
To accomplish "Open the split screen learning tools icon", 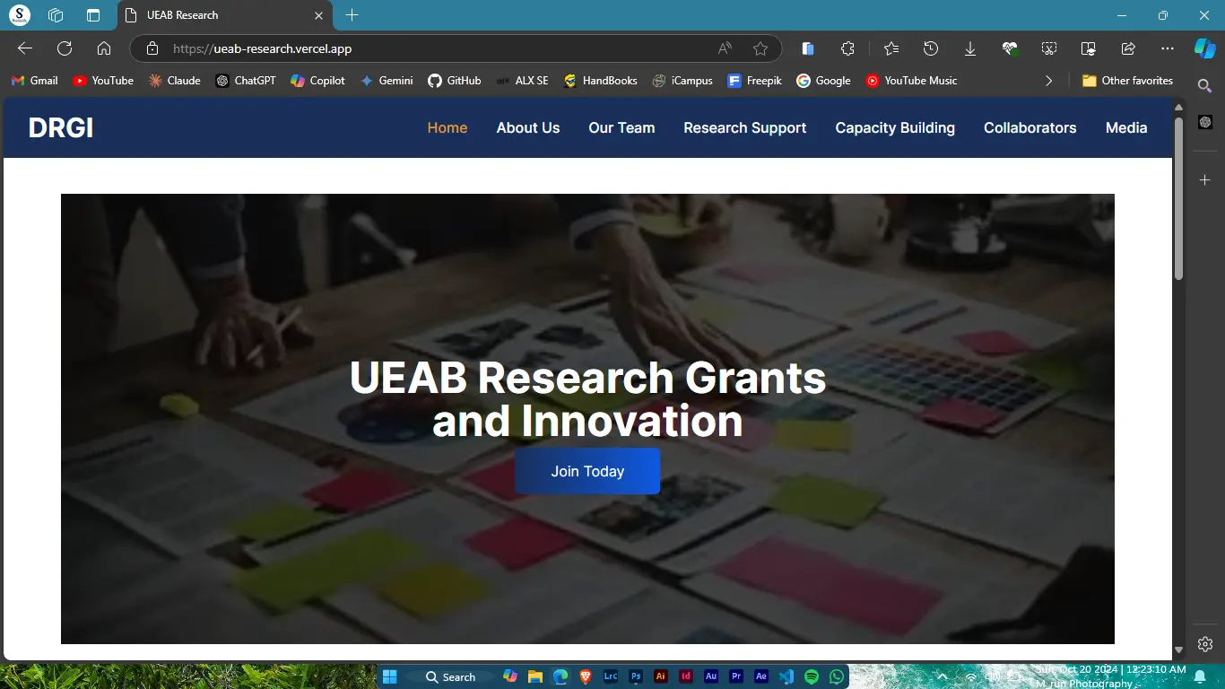I will pyautogui.click(x=1089, y=48).
